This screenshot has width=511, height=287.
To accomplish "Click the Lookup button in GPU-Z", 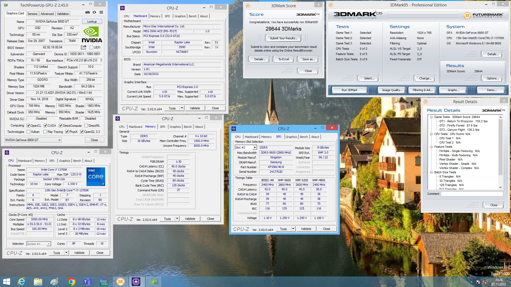I will point(92,21).
